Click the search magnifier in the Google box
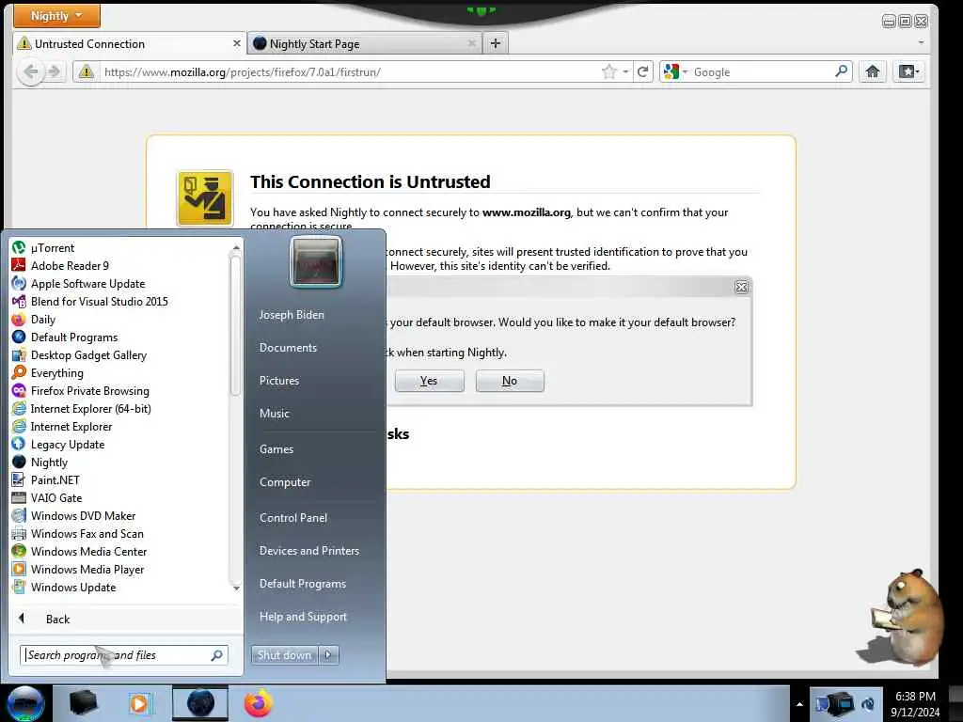Image resolution: width=963 pixels, height=722 pixels. point(841,71)
